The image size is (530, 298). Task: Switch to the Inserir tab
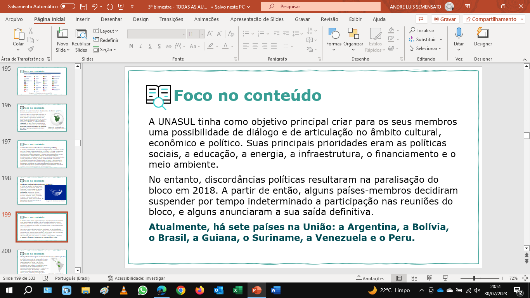83,19
